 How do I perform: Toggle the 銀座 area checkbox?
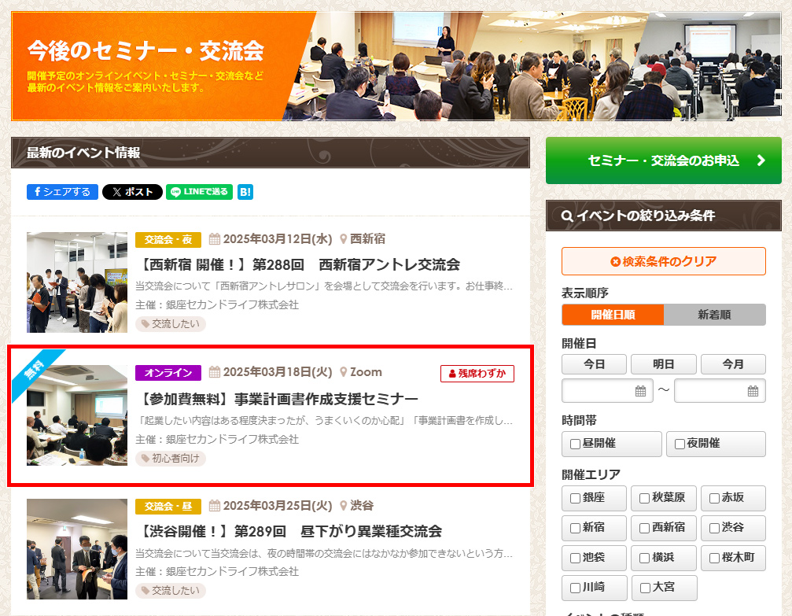[x=576, y=499]
